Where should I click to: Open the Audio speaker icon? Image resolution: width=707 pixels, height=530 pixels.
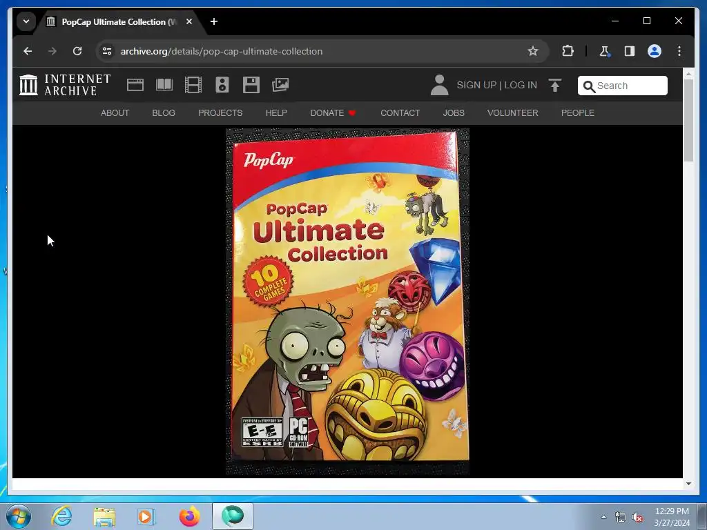(222, 85)
